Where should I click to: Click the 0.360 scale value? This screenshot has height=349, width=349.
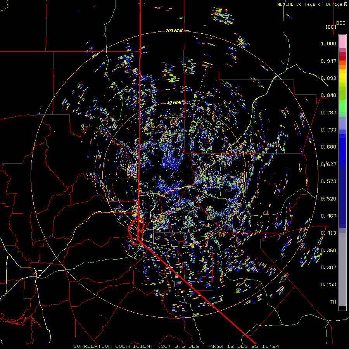328,251
